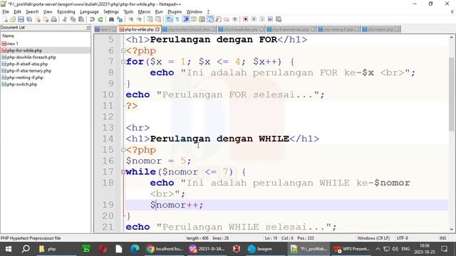Select php-if-else-ternary.php in Document List
Image resolution: width=456 pixels, height=256 pixels.
click(28, 70)
